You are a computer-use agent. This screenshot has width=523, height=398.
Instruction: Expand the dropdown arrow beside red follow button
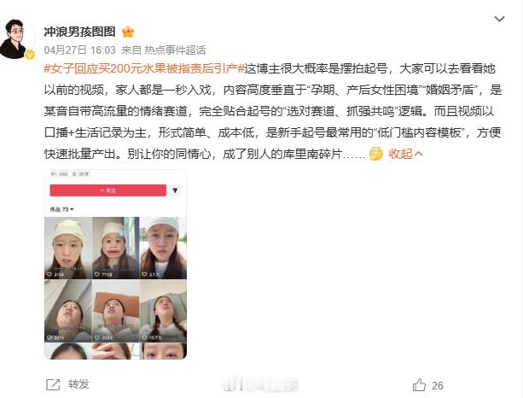pos(175,190)
